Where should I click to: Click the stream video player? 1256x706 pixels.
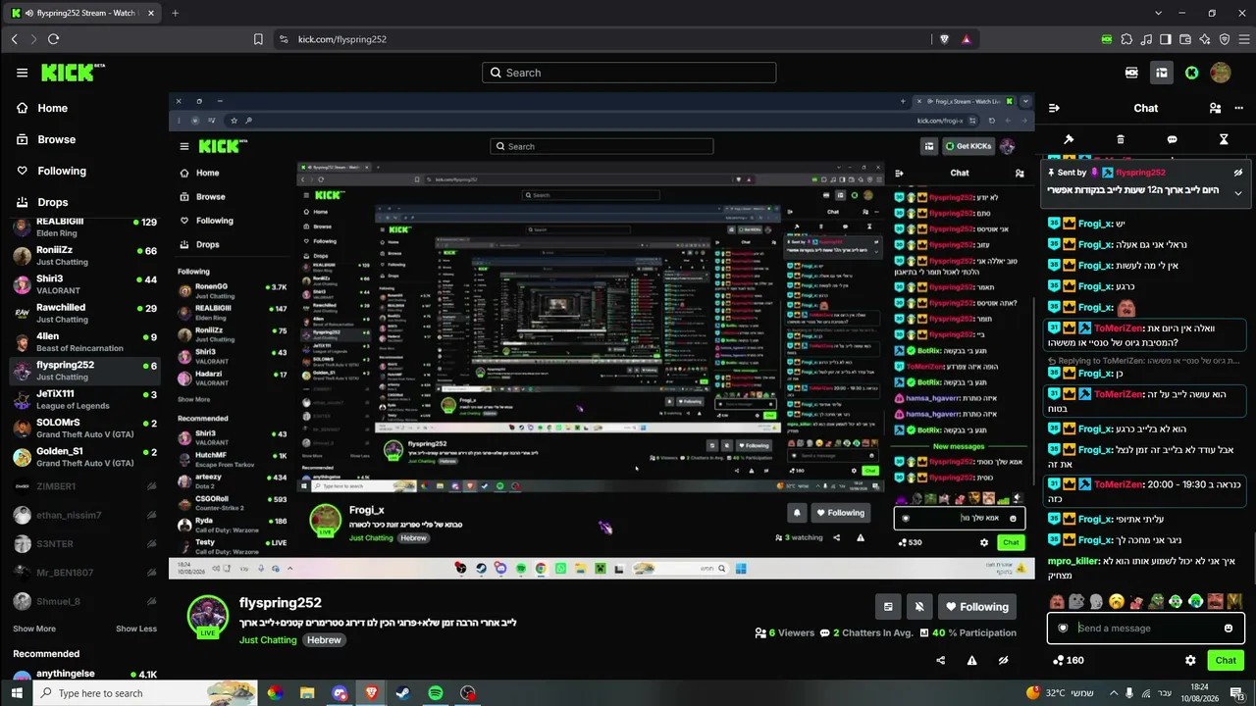(x=602, y=335)
